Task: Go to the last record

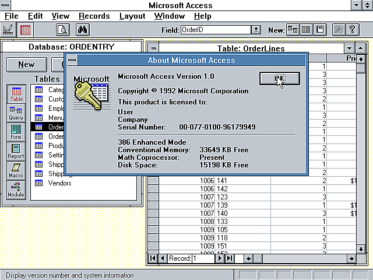Action: click(x=230, y=258)
